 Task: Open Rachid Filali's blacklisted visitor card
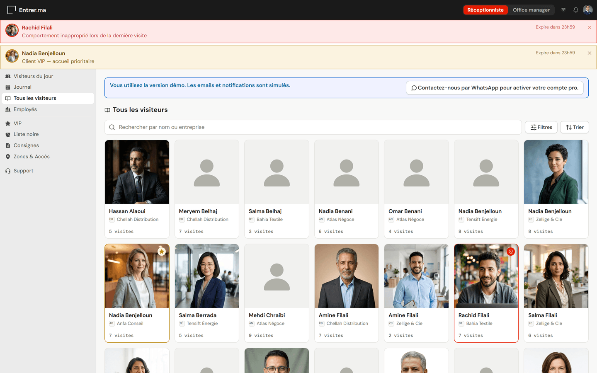(x=486, y=293)
